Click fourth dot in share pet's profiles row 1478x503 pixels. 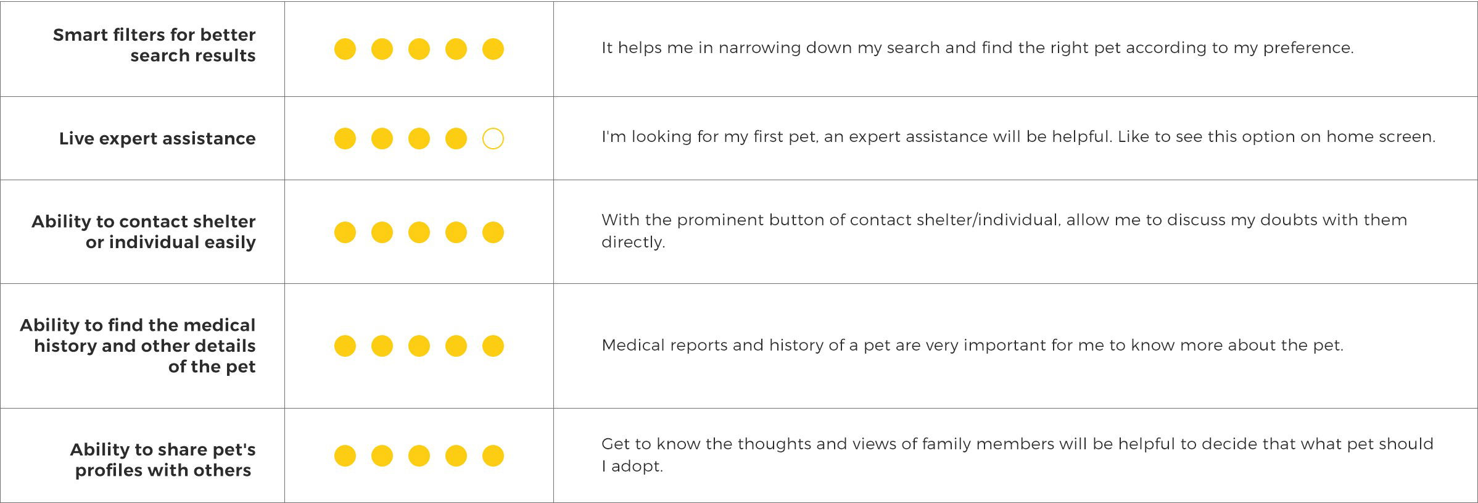pos(456,455)
